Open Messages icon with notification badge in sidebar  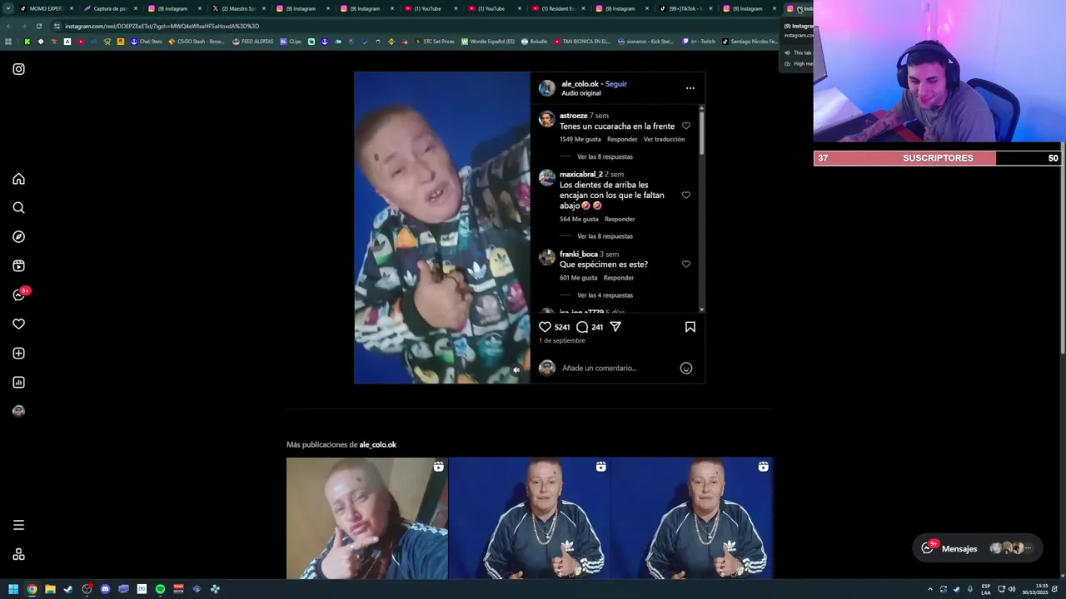coord(20,295)
